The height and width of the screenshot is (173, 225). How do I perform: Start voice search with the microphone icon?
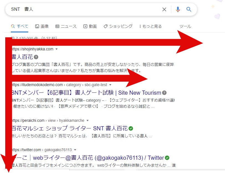178,9
